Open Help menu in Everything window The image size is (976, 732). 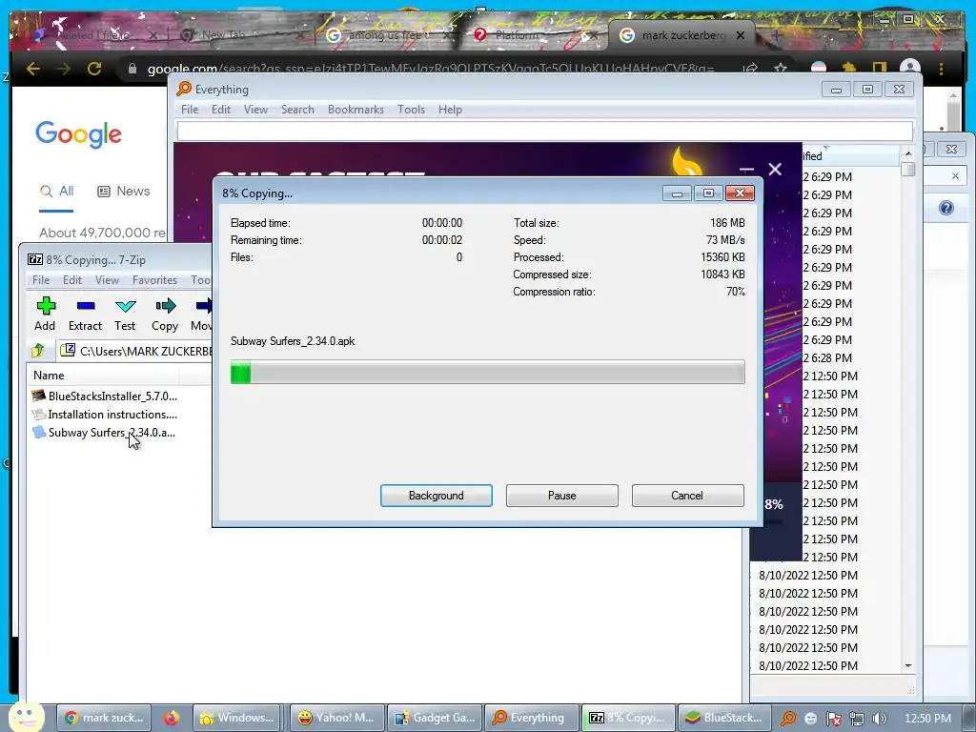click(x=450, y=110)
